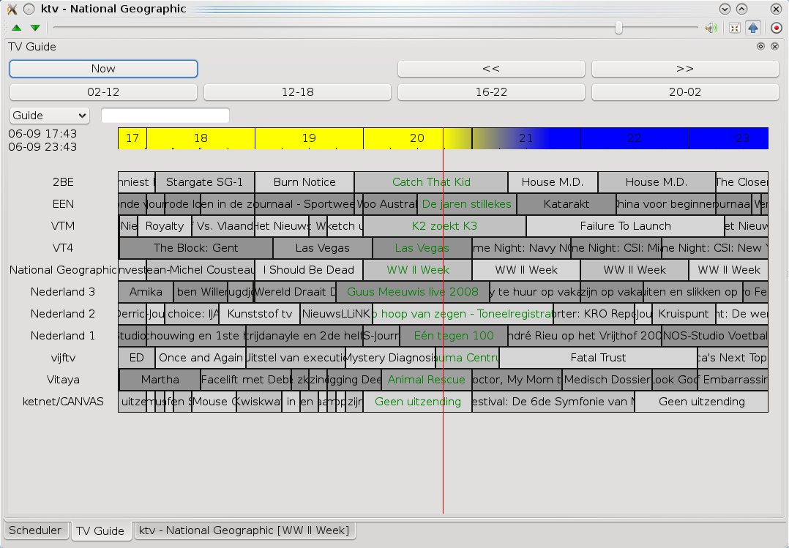Click hour 22 on the timeline bar
The height and width of the screenshot is (548, 789).
(634, 138)
